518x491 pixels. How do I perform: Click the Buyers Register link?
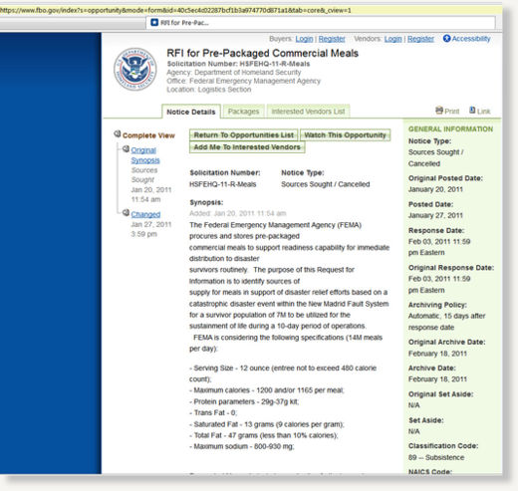tap(332, 39)
